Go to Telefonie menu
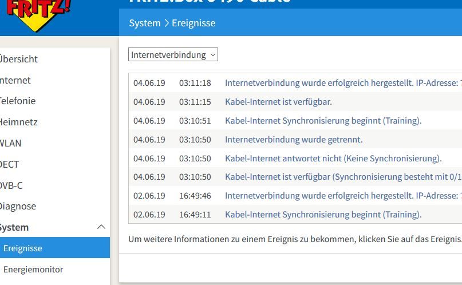Image resolution: width=462 pixels, height=285 pixels. coord(18,101)
